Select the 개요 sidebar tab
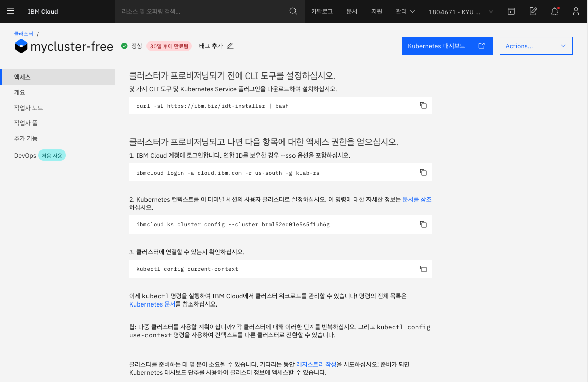Viewport: 588px width, 382px height. coord(58,92)
